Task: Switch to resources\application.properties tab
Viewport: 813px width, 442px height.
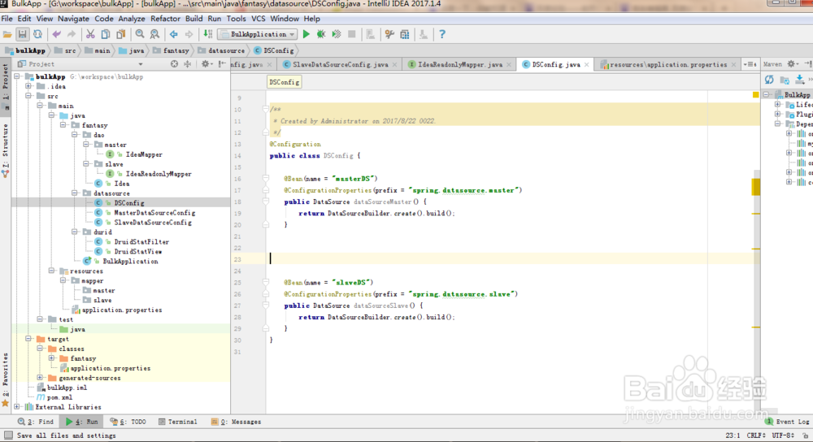Action: 667,64
